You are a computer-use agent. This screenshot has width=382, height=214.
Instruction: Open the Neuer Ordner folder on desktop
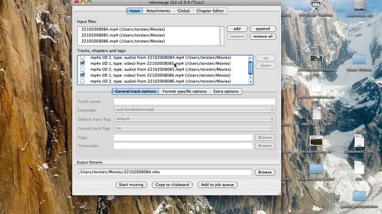tap(359, 59)
